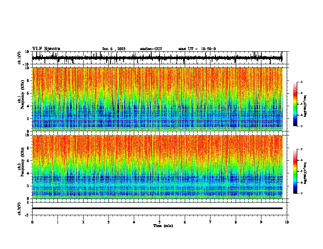Click the time axis tick label "9"
This screenshot has height=249, width=323.
point(261,222)
